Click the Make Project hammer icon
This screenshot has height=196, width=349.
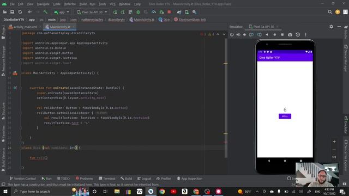[x=45, y=12]
